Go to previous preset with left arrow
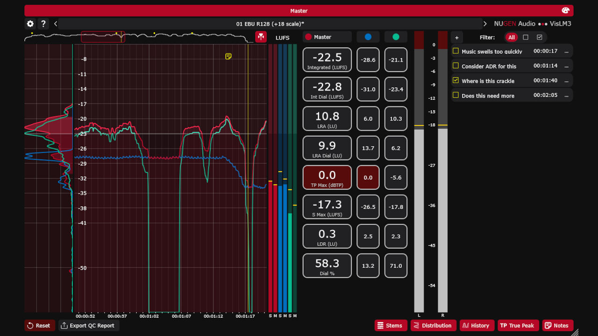This screenshot has height=336, width=598. pos(56,24)
